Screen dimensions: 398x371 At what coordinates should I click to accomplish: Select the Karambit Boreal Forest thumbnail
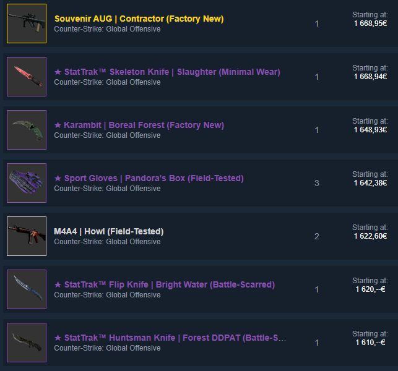coord(27,130)
